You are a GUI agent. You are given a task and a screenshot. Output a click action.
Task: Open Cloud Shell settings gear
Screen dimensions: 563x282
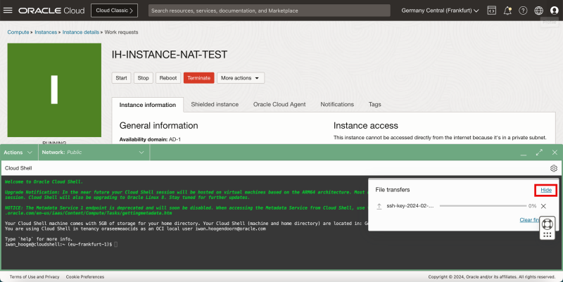(554, 168)
